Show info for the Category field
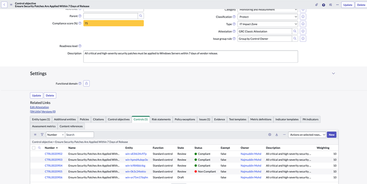The height and width of the screenshot is (184, 367). (303, 10)
